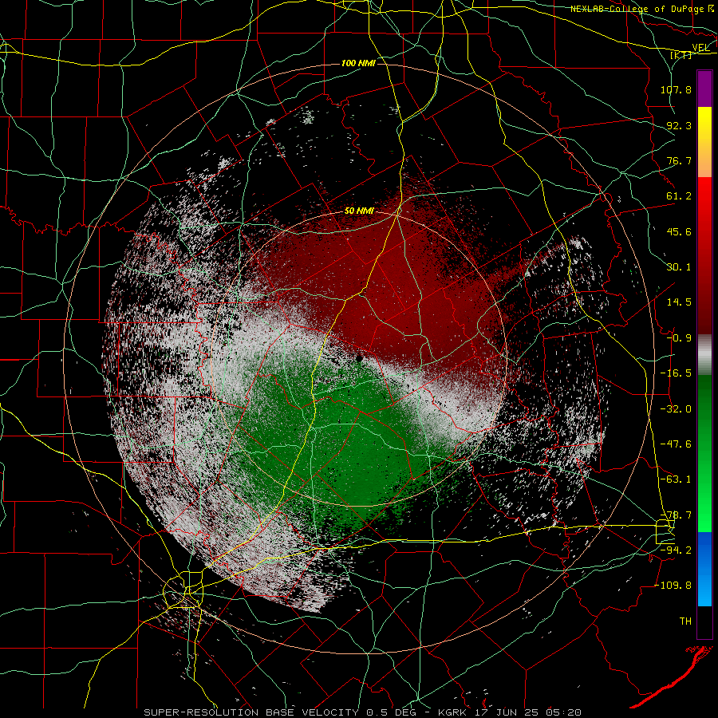The height and width of the screenshot is (718, 718).
Task: Click the -78.7 velocity scale value
Action: [x=676, y=515]
